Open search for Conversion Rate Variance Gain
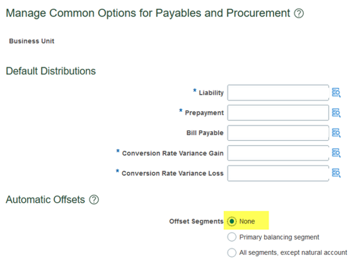This screenshot has width=351, height=263. (336, 153)
